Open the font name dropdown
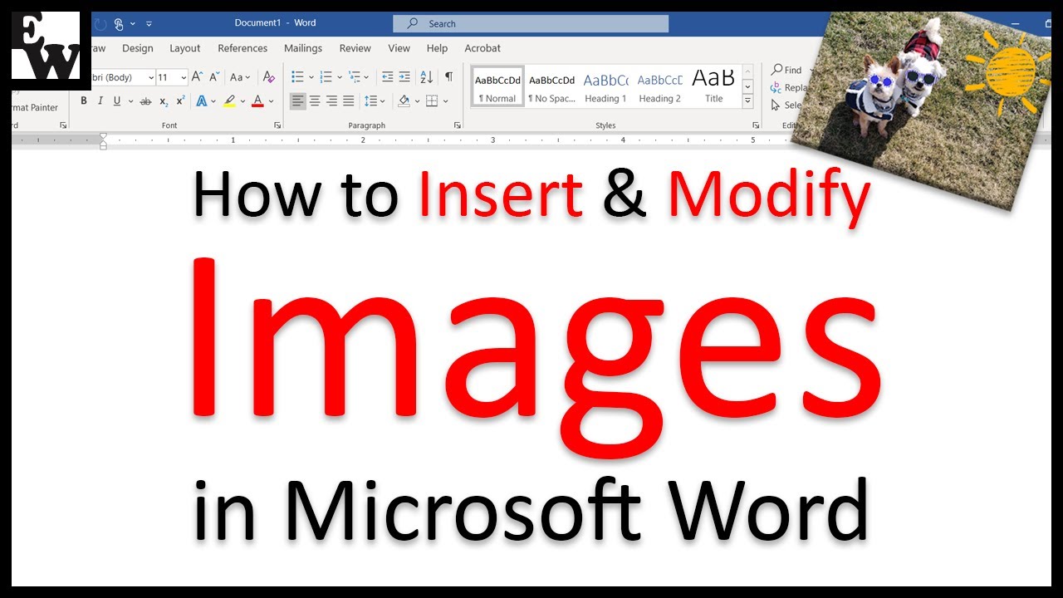This screenshot has width=1063, height=598. (151, 77)
